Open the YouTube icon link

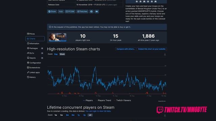pyautogui.click(x=97, y=11)
